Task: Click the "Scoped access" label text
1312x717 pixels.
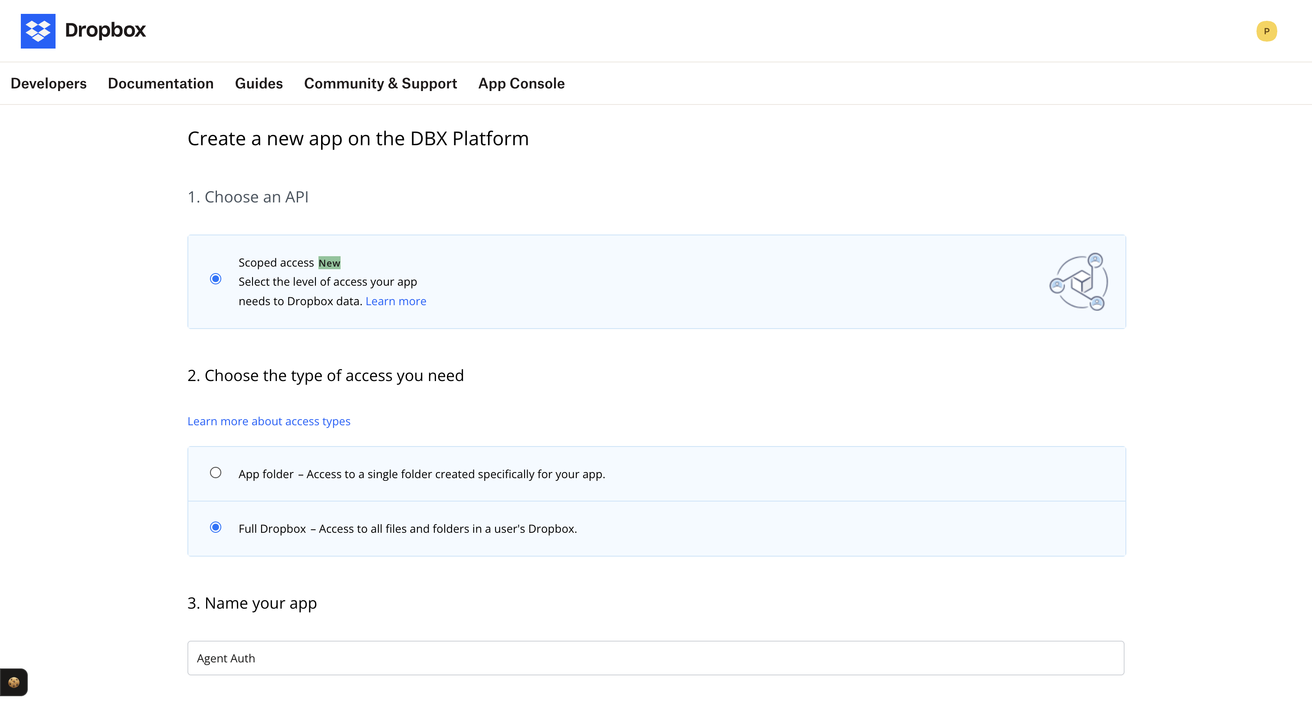Action: [276, 263]
